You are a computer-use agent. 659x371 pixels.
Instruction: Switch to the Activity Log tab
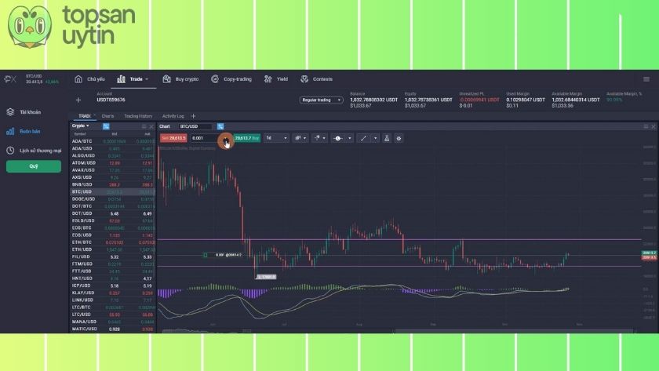173,116
